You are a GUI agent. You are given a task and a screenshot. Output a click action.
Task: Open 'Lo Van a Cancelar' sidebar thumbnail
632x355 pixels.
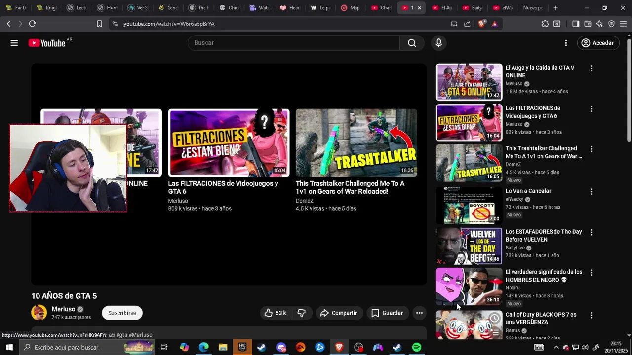click(x=469, y=205)
